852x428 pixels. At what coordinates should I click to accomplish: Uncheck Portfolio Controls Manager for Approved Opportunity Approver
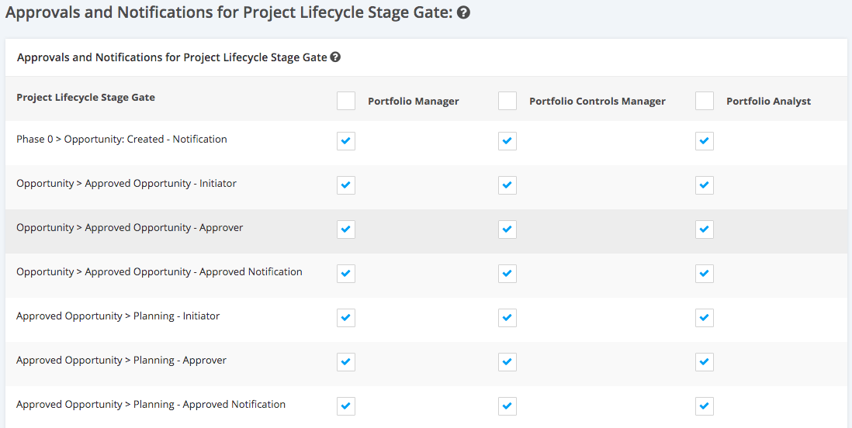click(507, 230)
